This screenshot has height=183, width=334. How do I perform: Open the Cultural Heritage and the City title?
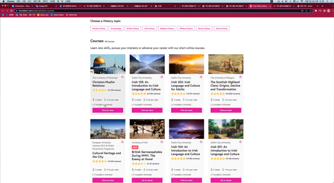107,155
